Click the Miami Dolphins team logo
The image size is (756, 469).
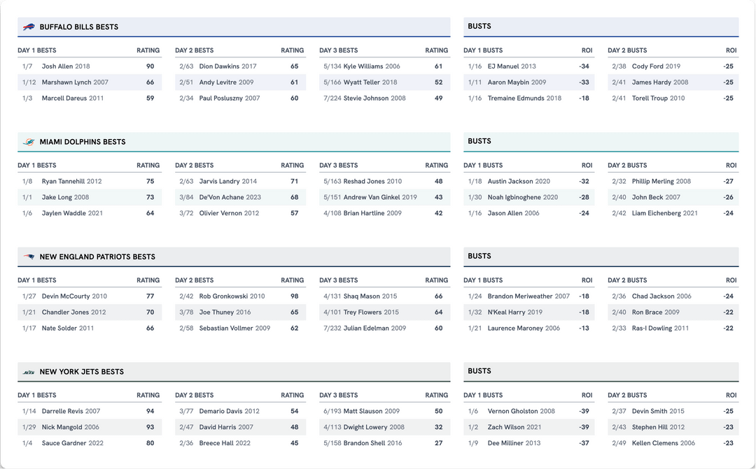coord(29,142)
